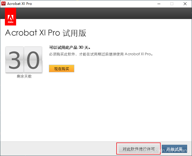Viewport: 192px width, 156px height.
Task: Click the 对此软件进行许可 license button
Action: pos(139,149)
